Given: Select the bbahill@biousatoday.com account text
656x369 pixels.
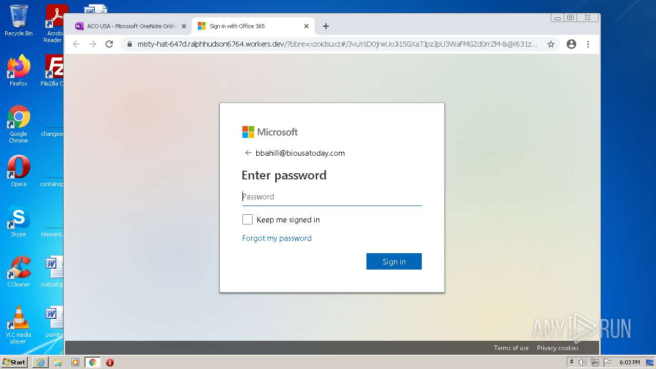Looking at the screenshot, I should (300, 153).
